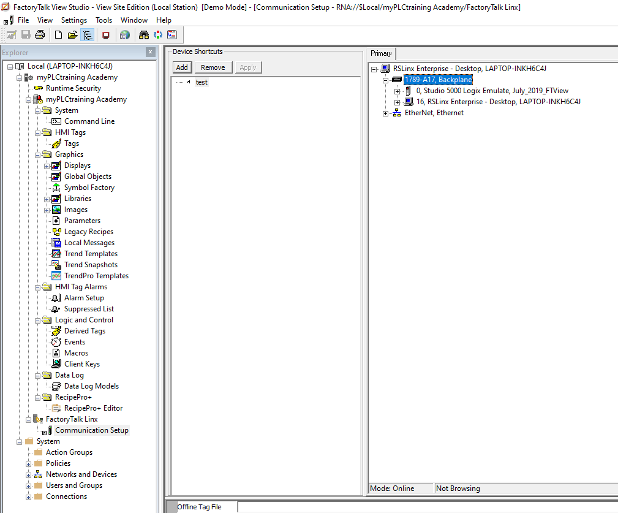
Task: Click the Remove shortcut button
Action: [x=213, y=67]
